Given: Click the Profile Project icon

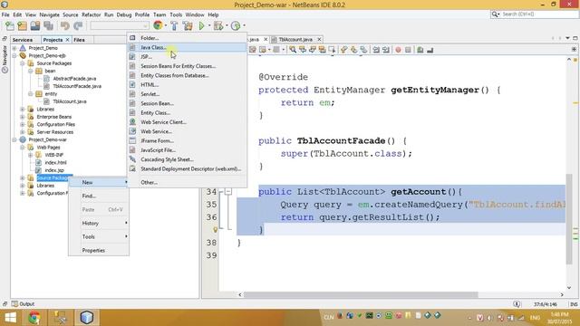Looking at the screenshot, I should point(236,25).
